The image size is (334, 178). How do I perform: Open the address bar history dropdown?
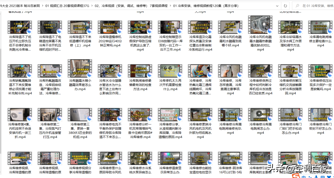pos(277,6)
